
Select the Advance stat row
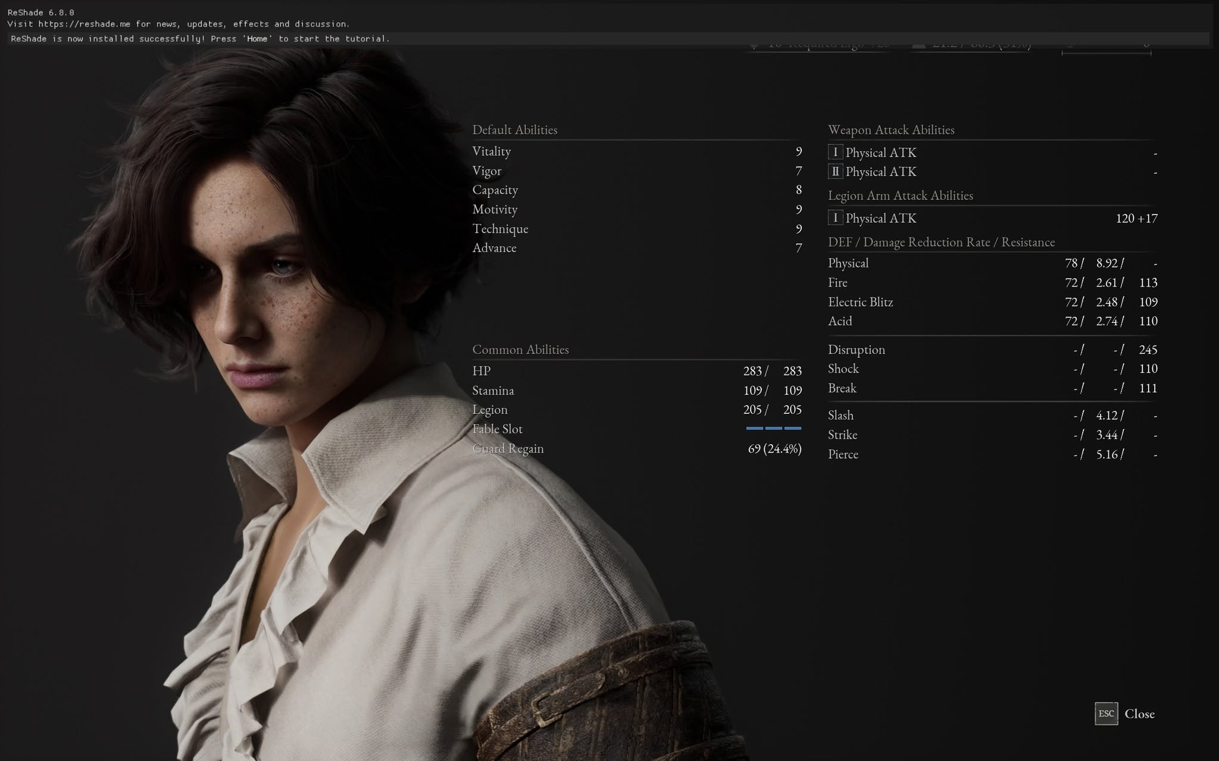(x=637, y=248)
